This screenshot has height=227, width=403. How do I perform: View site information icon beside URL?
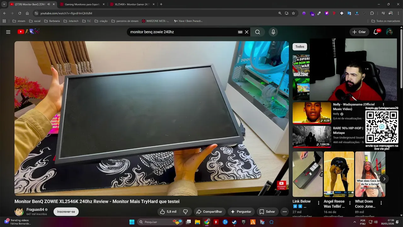(x=36, y=13)
